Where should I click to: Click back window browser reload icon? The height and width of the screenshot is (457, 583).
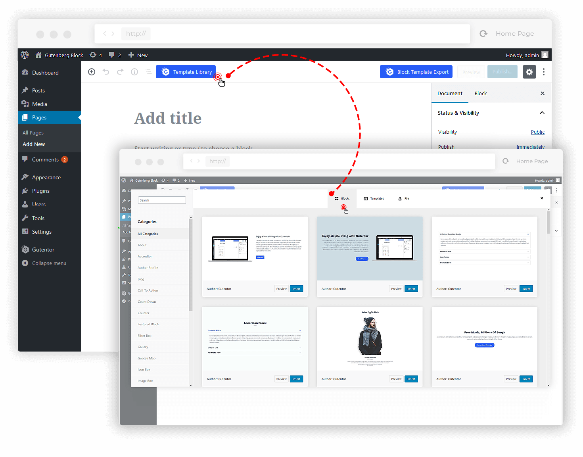[483, 34]
